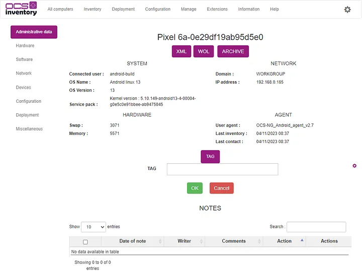
Task: Open Configuration menu in top navigation
Action: point(158,9)
